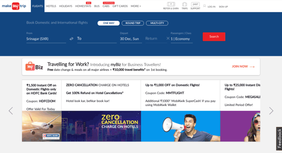Click the MakeMyTrip logo
This screenshot has height=153, width=282.
coord(14,6)
